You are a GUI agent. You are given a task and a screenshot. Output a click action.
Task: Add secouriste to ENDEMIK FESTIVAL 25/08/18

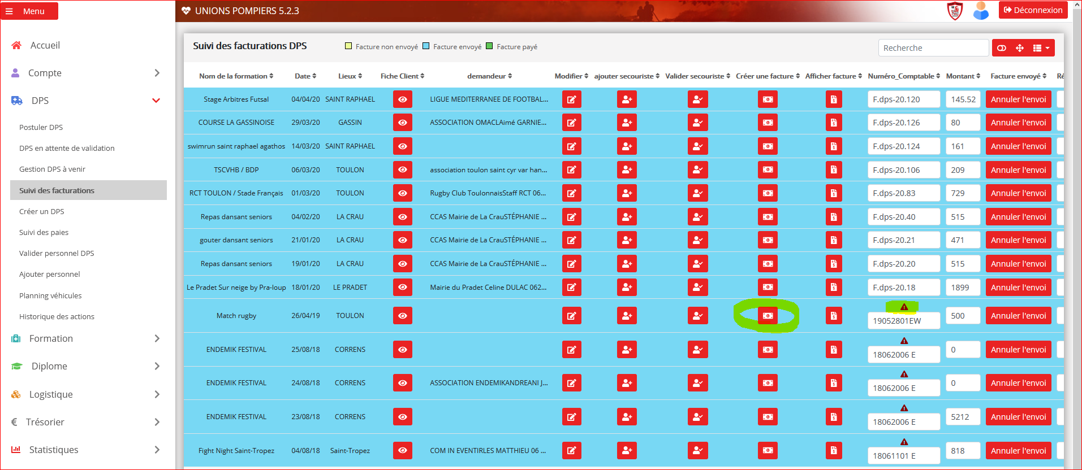coord(627,349)
